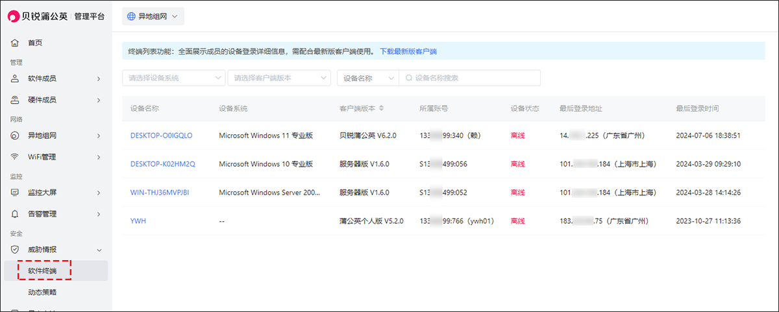
Task: Click the 异地组网 sidebar network icon
Action: click(x=15, y=136)
